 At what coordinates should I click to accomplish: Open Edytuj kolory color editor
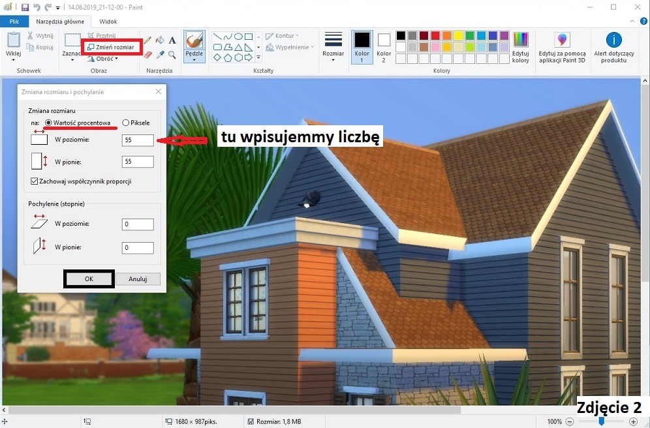[521, 47]
